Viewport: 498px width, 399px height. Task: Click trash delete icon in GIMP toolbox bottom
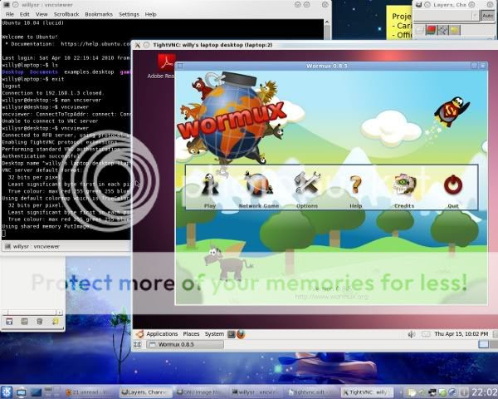pyautogui.click(x=39, y=322)
